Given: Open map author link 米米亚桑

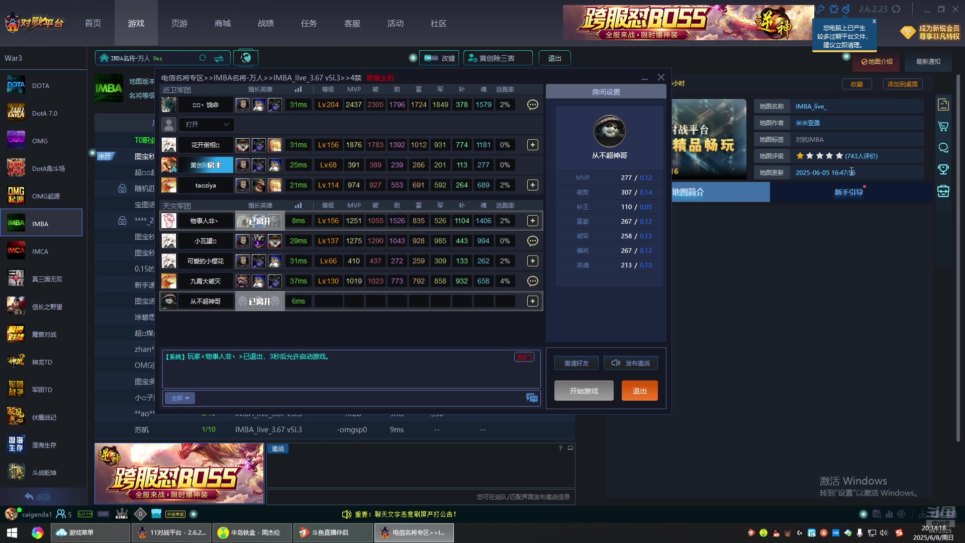Looking at the screenshot, I should [x=807, y=123].
